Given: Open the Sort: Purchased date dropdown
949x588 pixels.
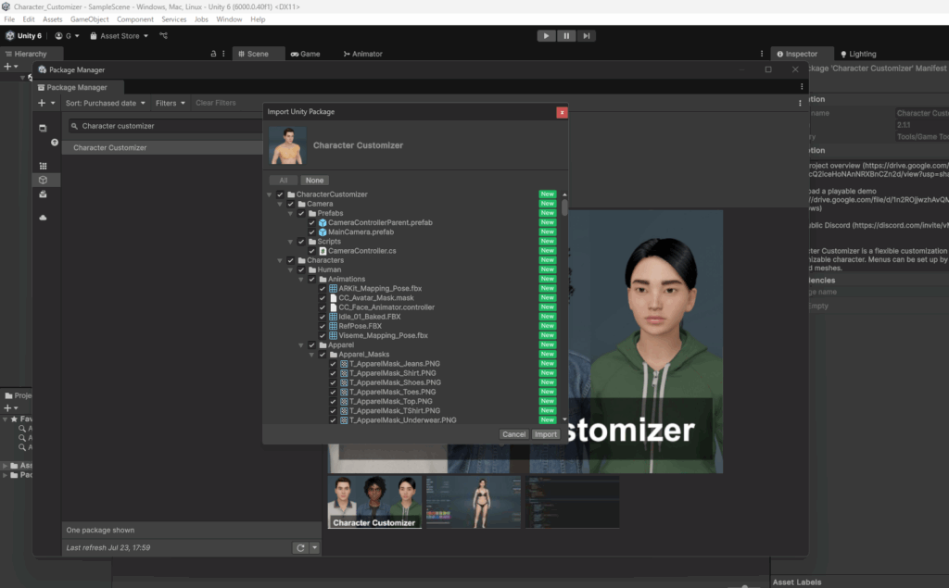Looking at the screenshot, I should click(x=106, y=103).
